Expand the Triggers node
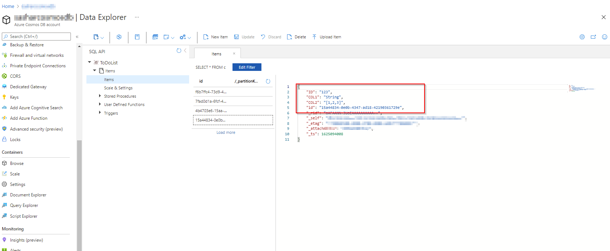The image size is (610, 251). pos(100,113)
